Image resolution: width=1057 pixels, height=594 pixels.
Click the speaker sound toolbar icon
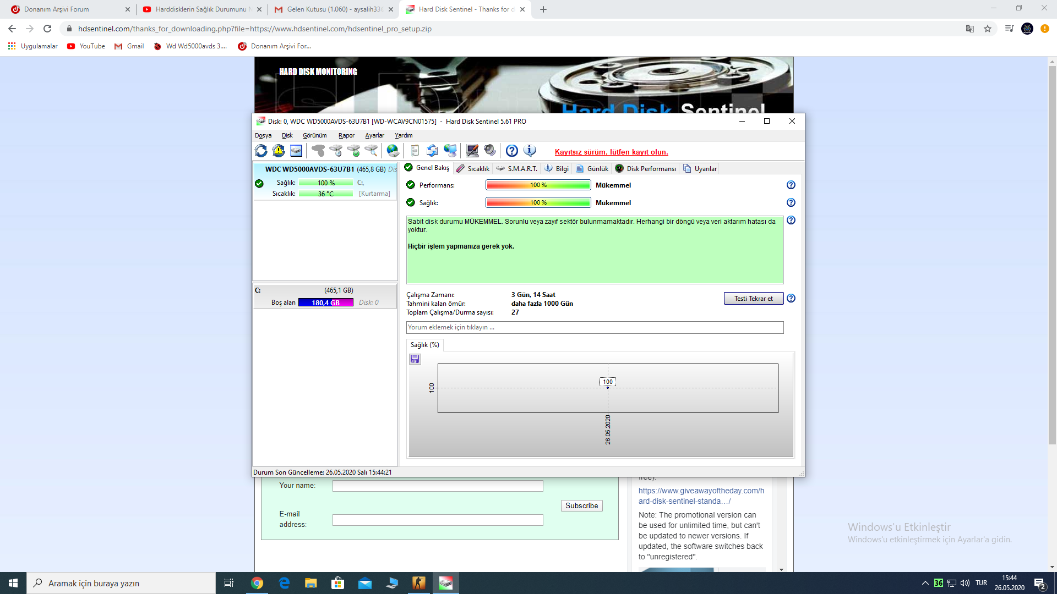(490, 151)
